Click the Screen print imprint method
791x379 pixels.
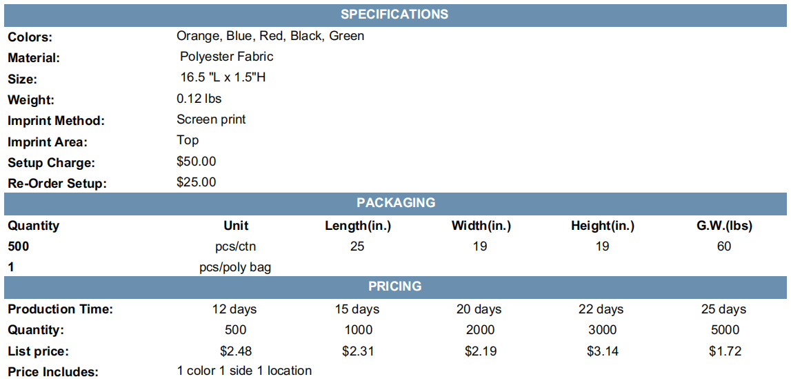click(x=212, y=119)
